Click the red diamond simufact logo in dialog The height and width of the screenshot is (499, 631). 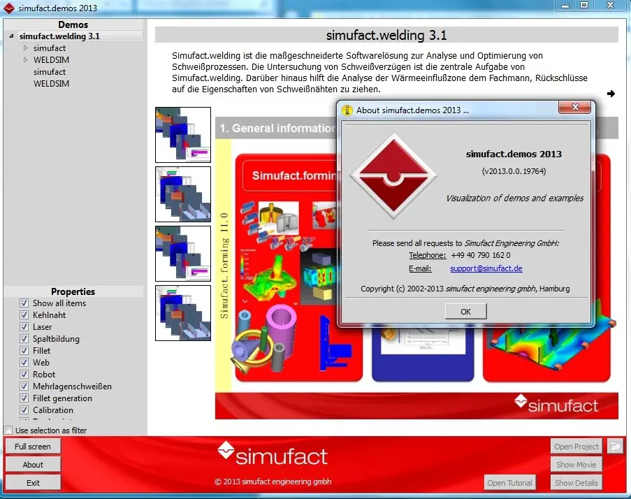[x=393, y=176]
